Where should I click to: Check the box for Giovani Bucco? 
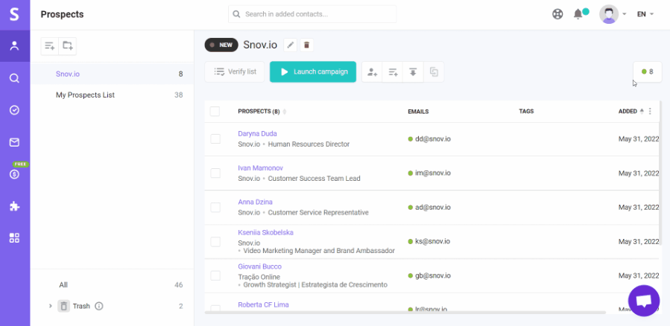tap(215, 275)
